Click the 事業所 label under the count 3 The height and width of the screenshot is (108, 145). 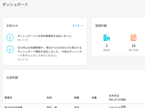click(x=107, y=50)
